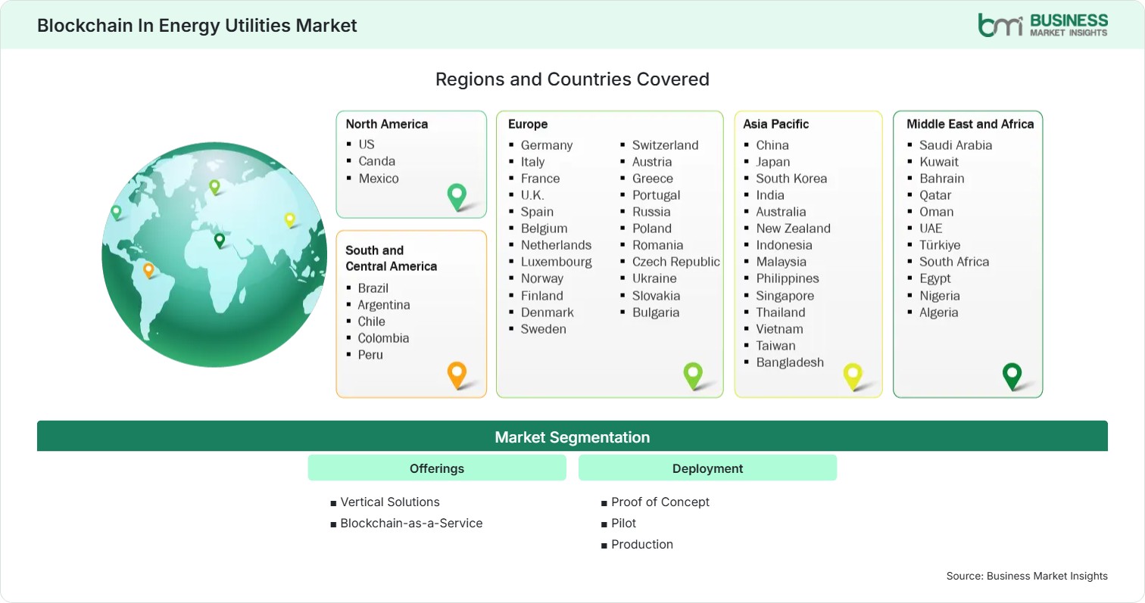Click Czech Republic in the Europe list
Viewport: 1145px width, 603px height.
click(676, 262)
